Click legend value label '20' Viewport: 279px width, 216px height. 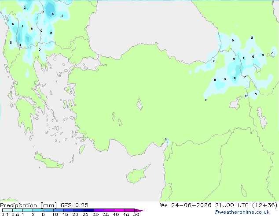point(75,214)
